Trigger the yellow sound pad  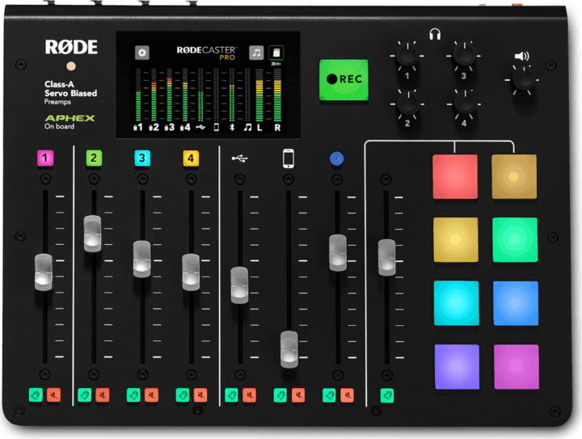click(456, 240)
